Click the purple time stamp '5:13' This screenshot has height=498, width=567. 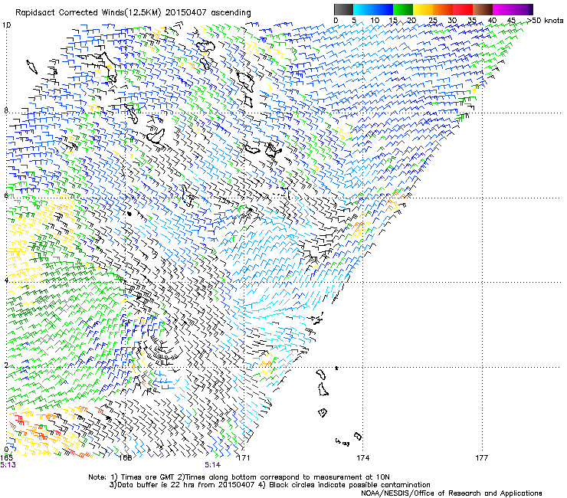8,465
